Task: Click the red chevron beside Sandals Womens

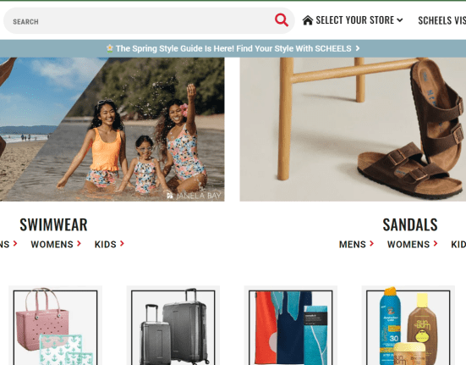Action: click(x=436, y=244)
